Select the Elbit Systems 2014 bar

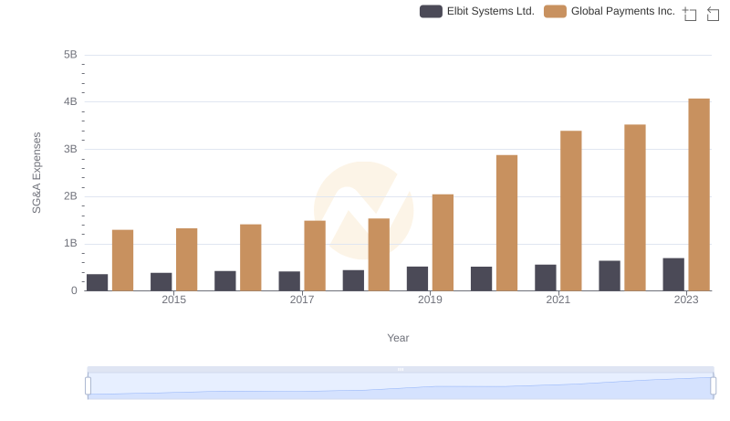[98, 283]
